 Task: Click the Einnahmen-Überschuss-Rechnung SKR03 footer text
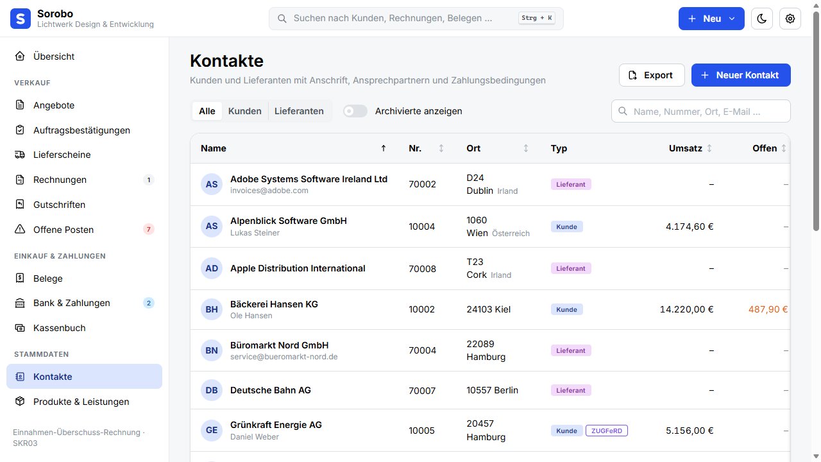point(78,438)
